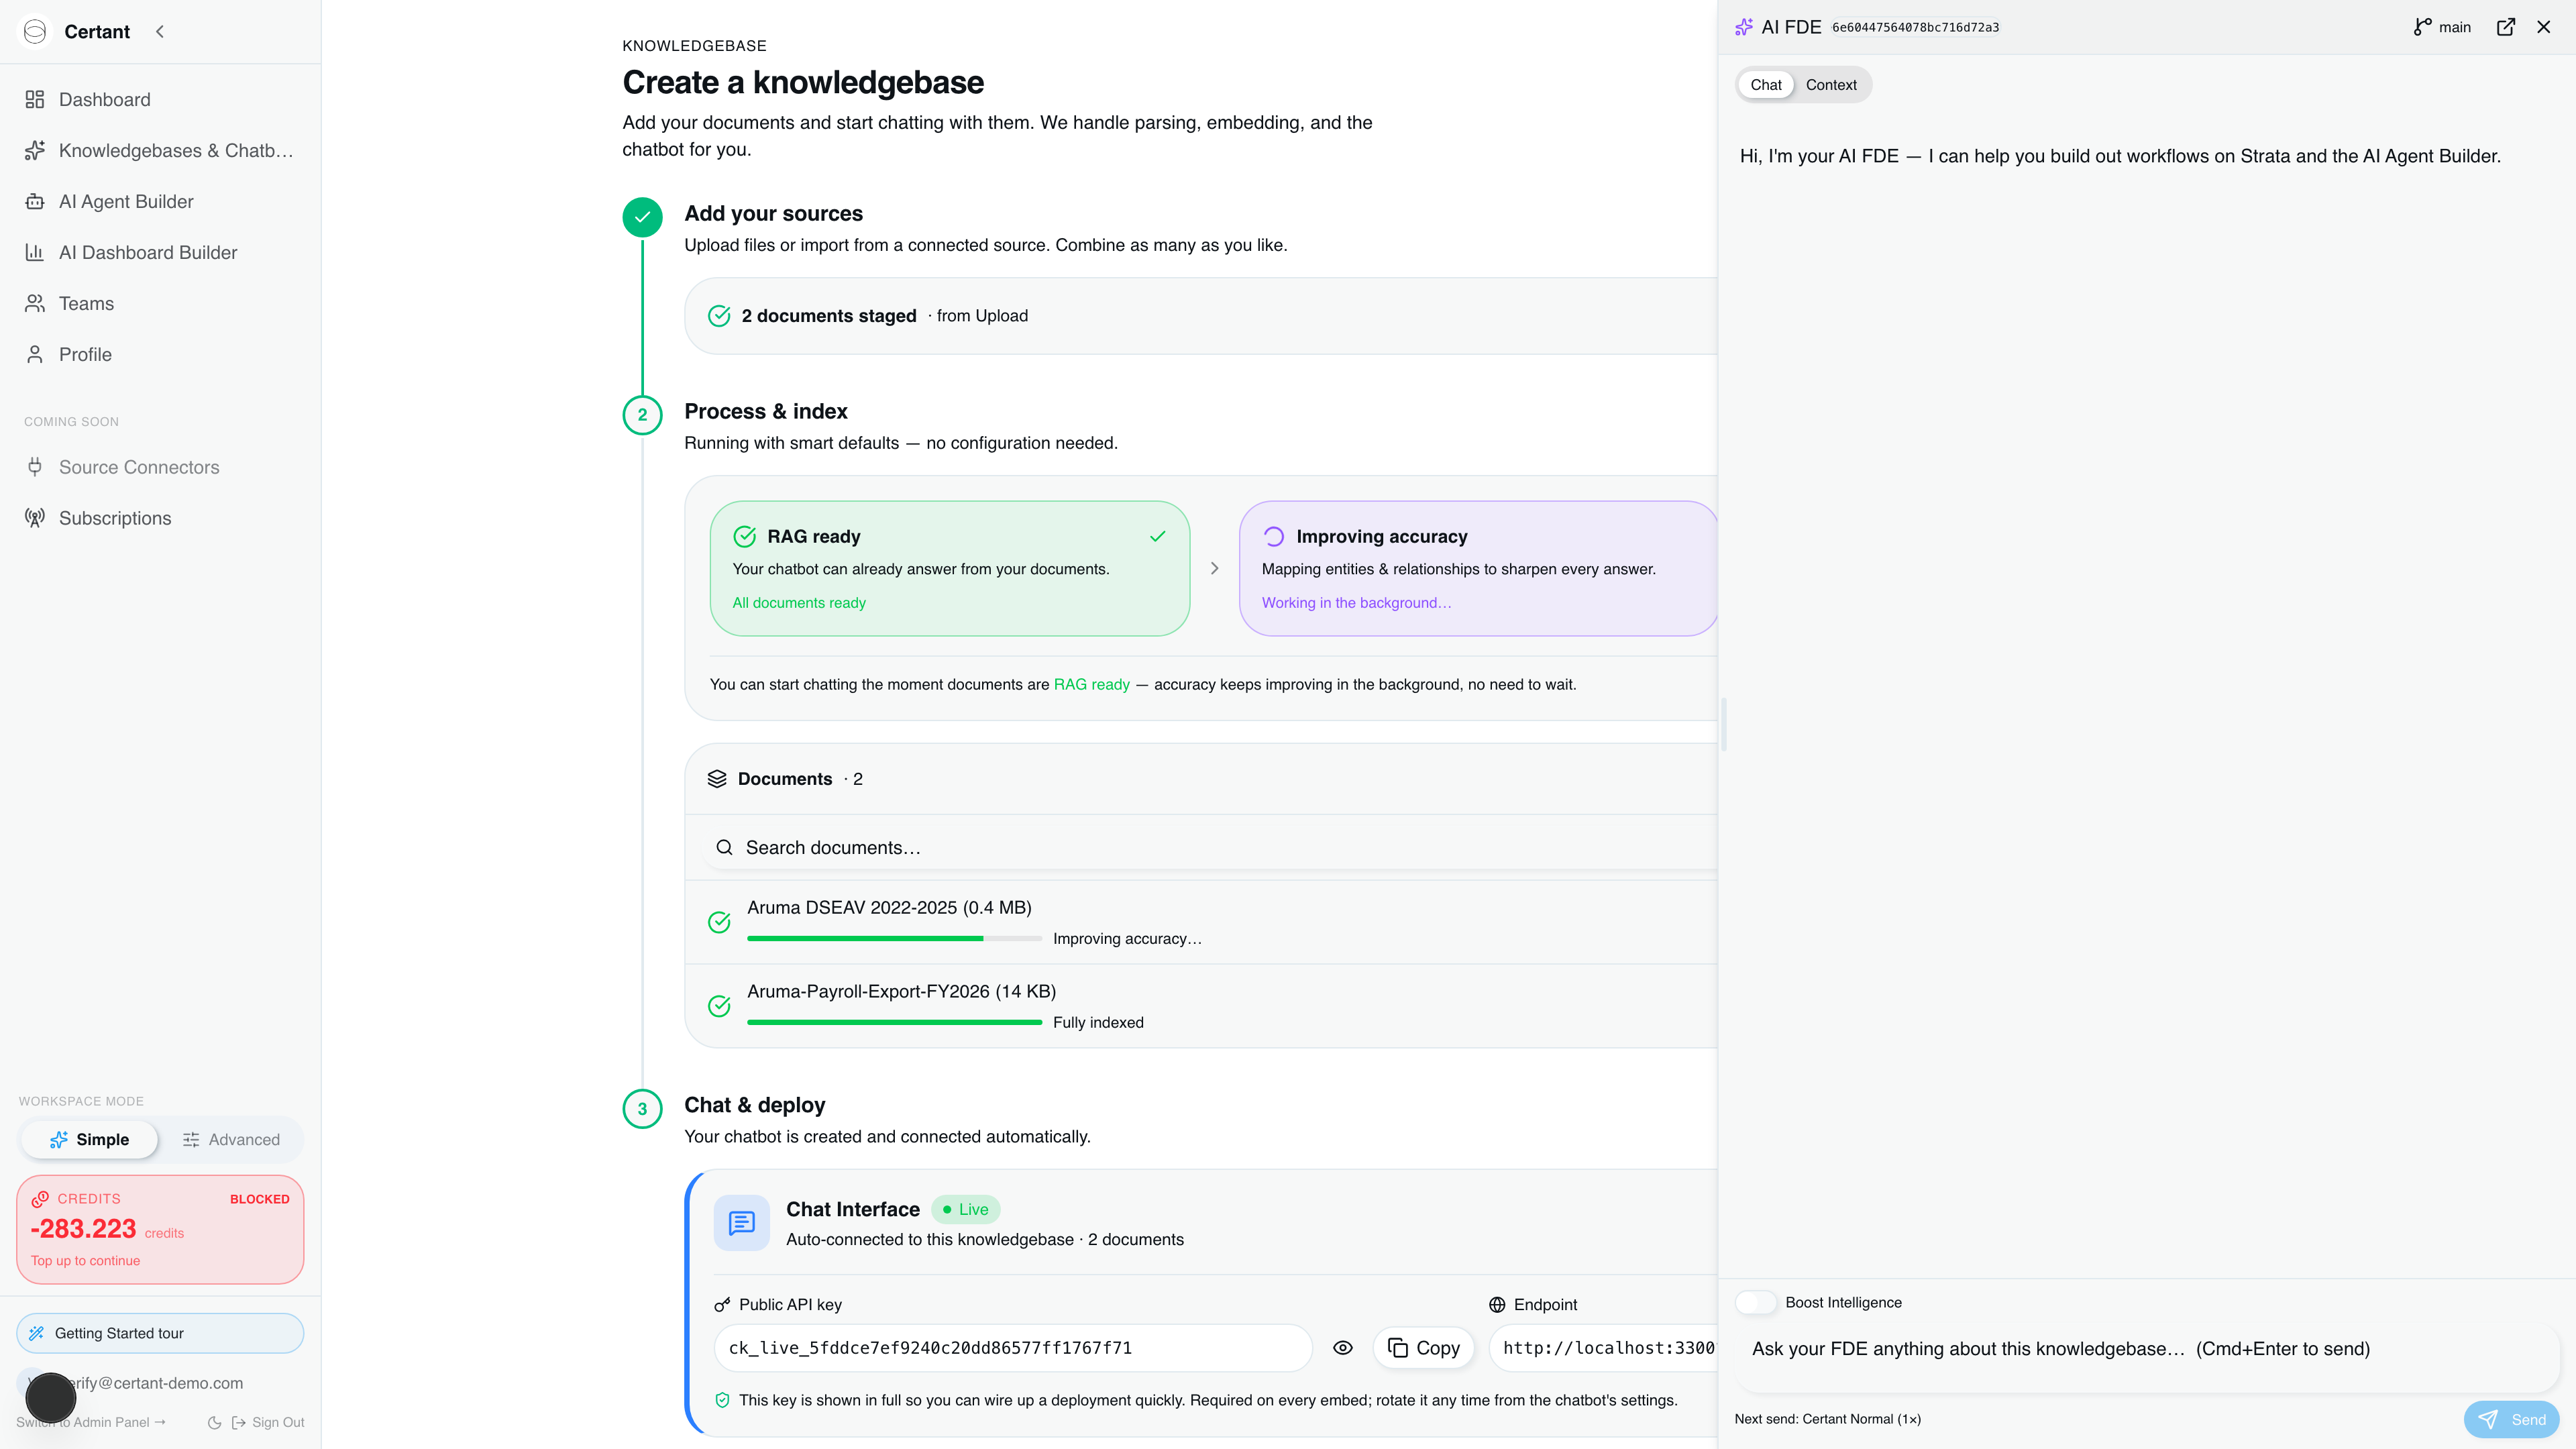The image size is (2576, 1449).
Task: Click the RAG ready check circle icon
Action: [744, 536]
